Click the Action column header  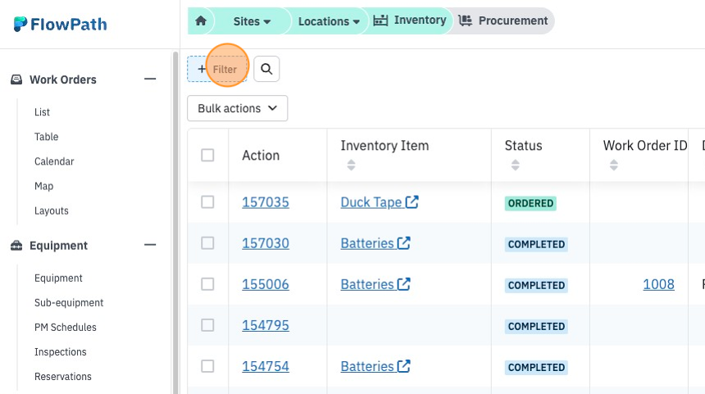pyautogui.click(x=261, y=156)
